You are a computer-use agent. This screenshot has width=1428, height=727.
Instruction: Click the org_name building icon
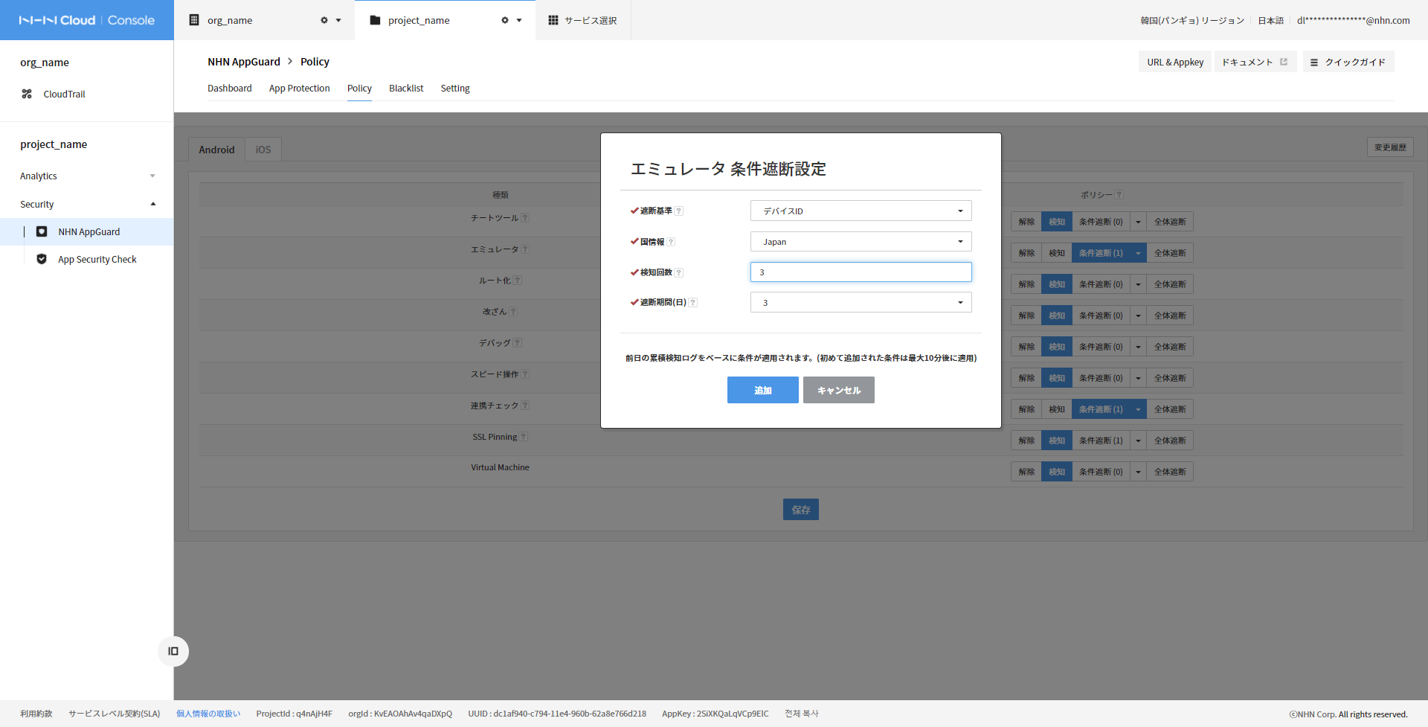194,20
